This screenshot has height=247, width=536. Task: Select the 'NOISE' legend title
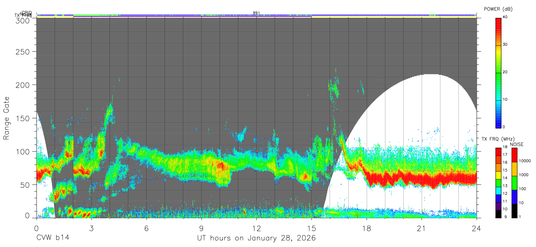coord(516,144)
